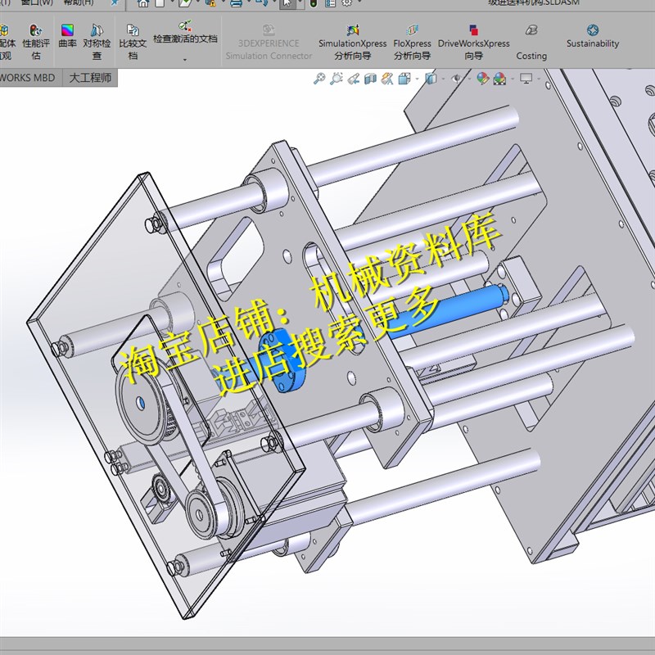Click 检查激活的文档 check active document
The height and width of the screenshot is (655, 655).
[x=185, y=33]
